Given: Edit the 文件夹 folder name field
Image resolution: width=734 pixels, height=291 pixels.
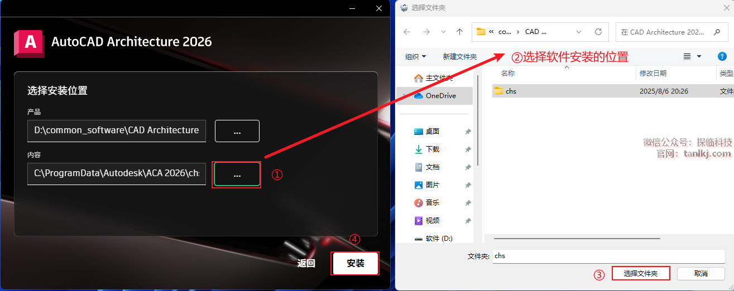Looking at the screenshot, I should 608,256.
